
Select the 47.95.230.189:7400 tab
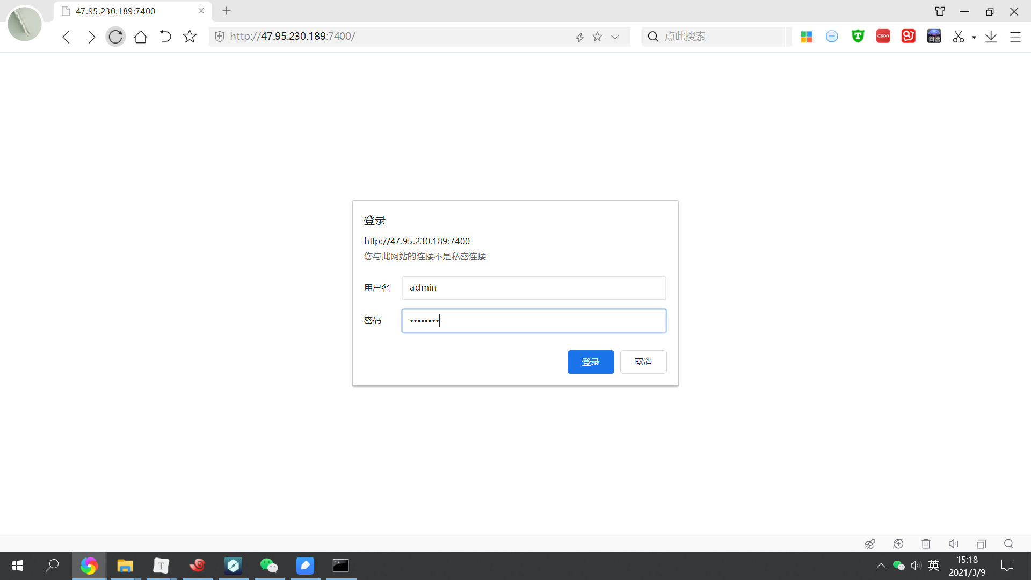[115, 11]
